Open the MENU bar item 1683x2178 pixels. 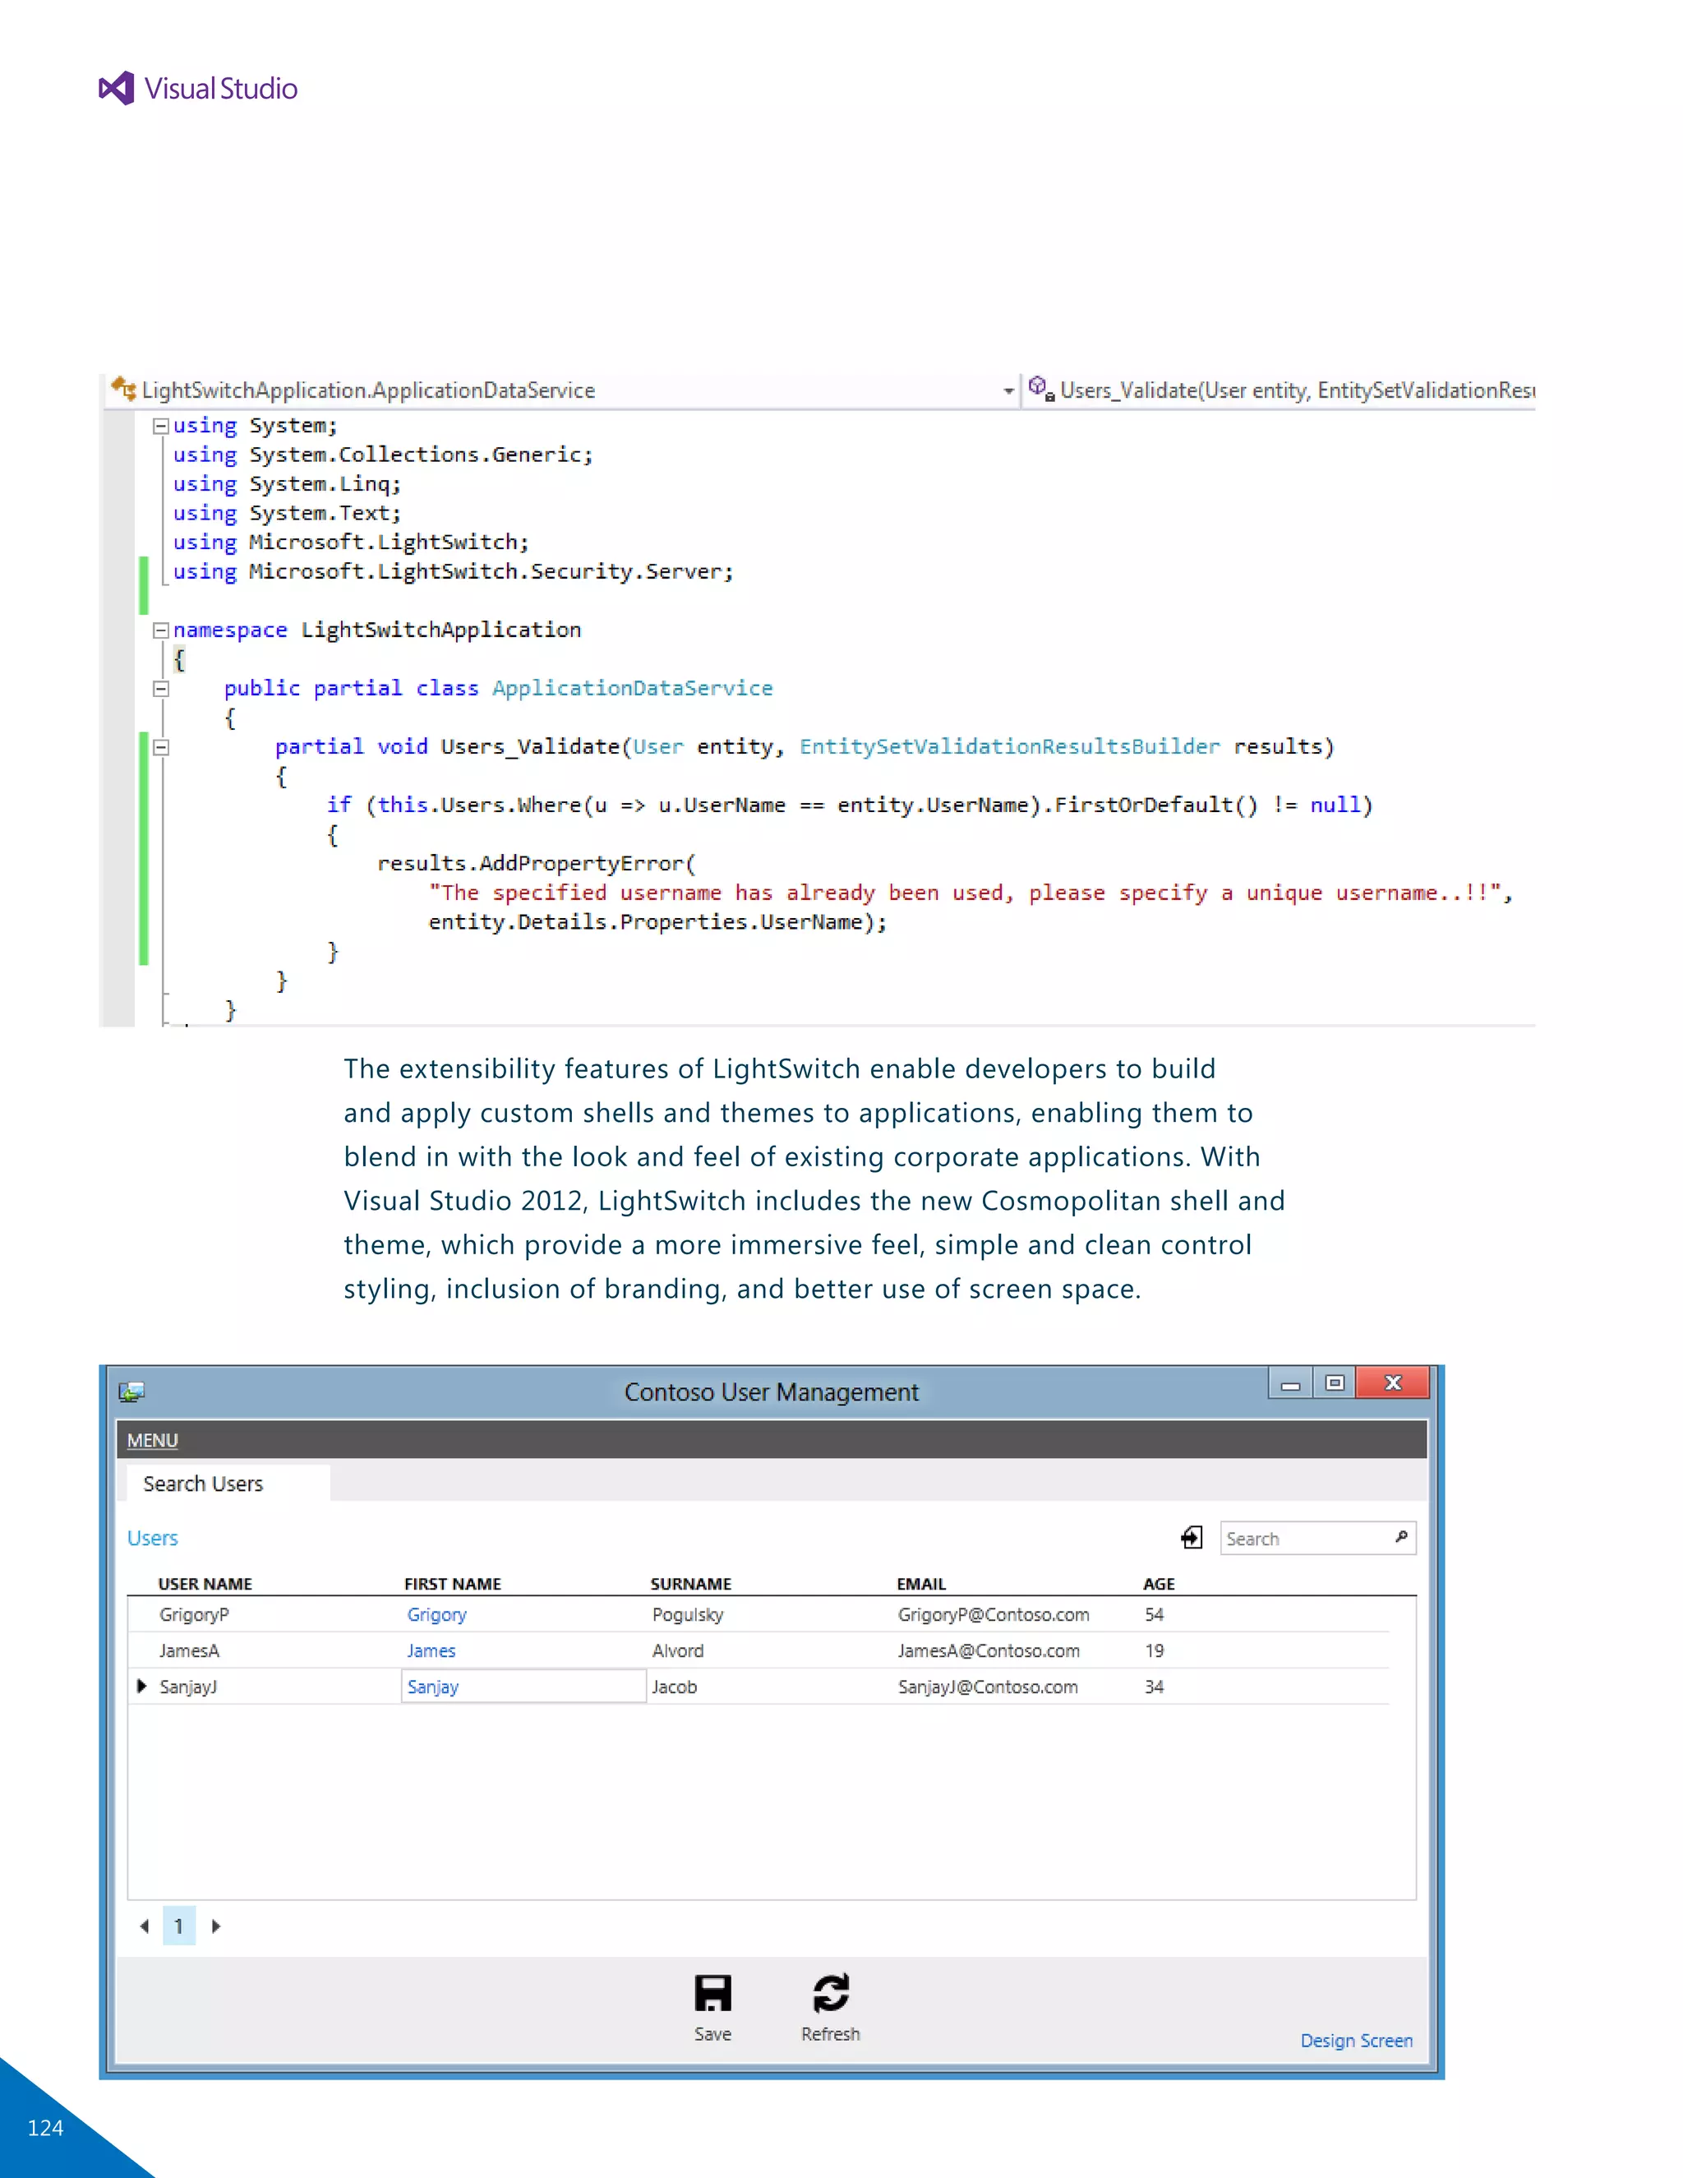tap(153, 1440)
